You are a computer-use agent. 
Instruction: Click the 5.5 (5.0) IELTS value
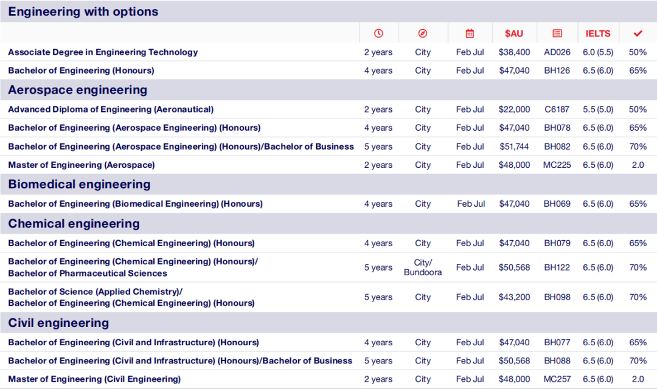598,109
